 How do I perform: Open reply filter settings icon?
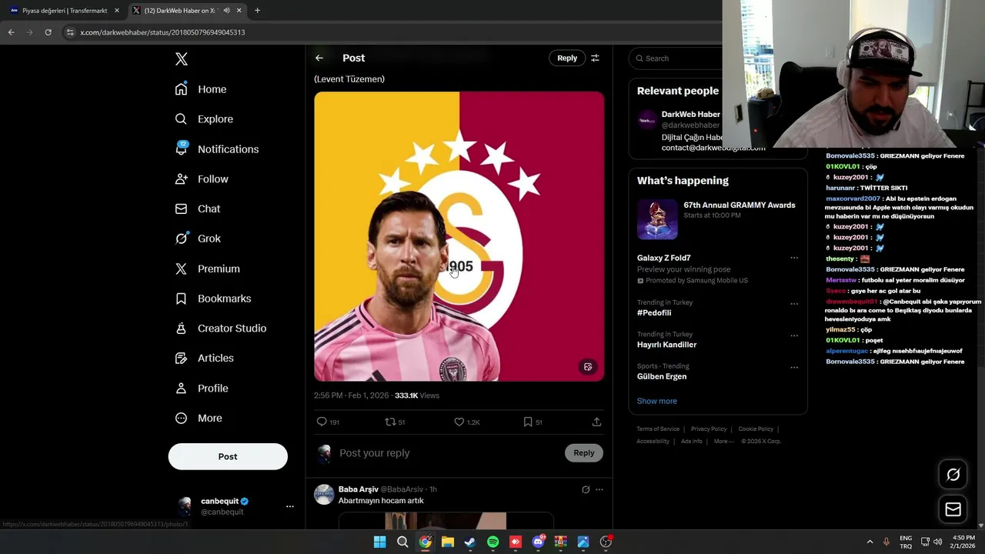(x=595, y=58)
